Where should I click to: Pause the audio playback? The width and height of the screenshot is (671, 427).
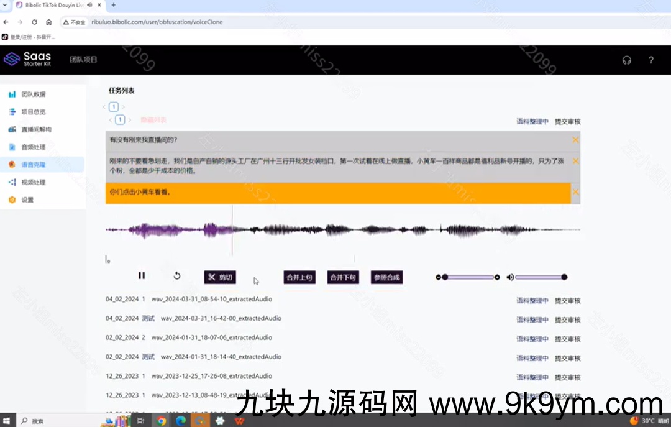(142, 276)
